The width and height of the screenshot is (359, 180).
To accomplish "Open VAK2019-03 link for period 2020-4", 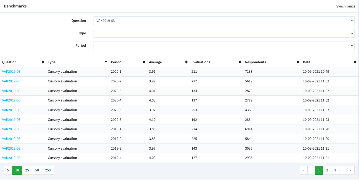I will pyautogui.click(x=11, y=100).
